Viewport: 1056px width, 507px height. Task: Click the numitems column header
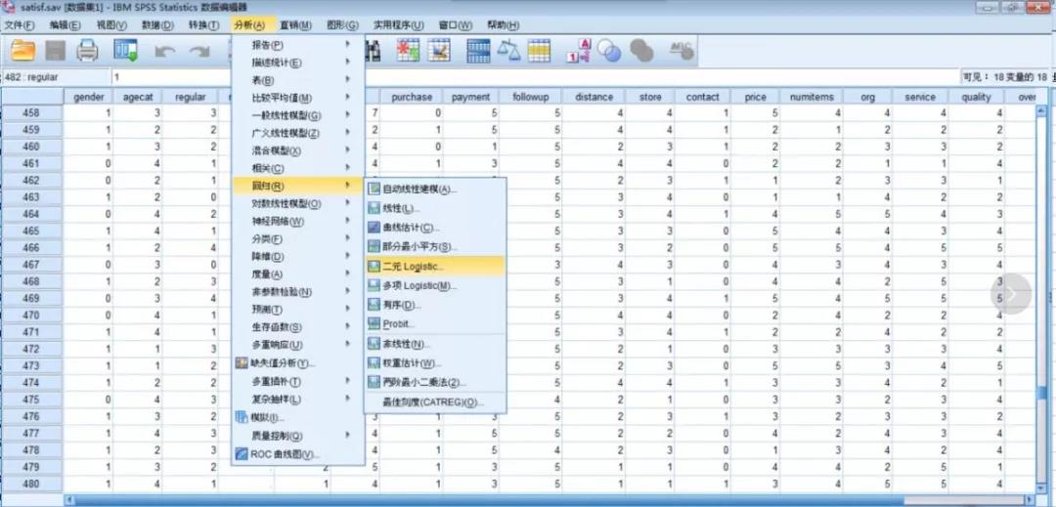tap(812, 97)
